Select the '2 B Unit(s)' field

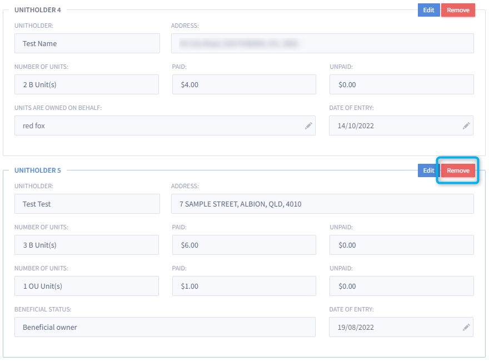coord(87,84)
